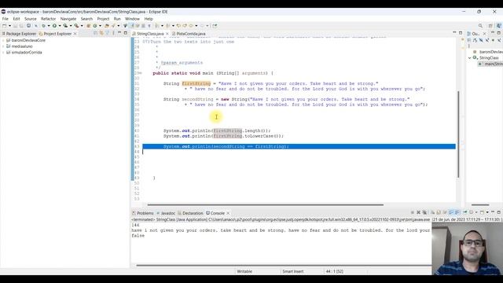This screenshot has height=283, width=503.
Task: Run the program with the green Run icon
Action: tap(54, 26)
